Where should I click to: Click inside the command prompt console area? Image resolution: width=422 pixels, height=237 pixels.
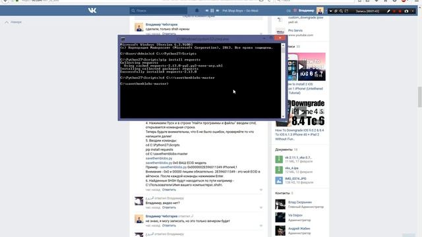coord(200,80)
